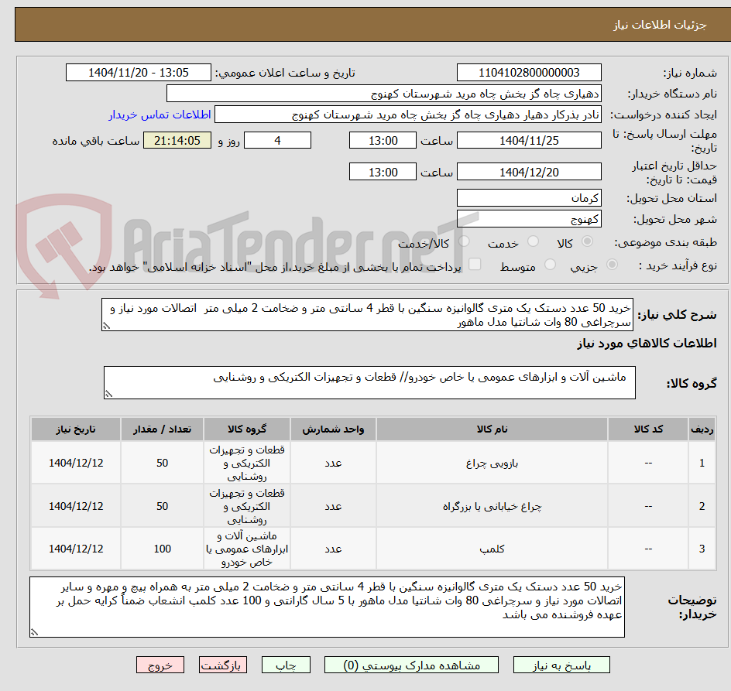Click the بازگشت back button
The height and width of the screenshot is (691, 731).
point(222,665)
